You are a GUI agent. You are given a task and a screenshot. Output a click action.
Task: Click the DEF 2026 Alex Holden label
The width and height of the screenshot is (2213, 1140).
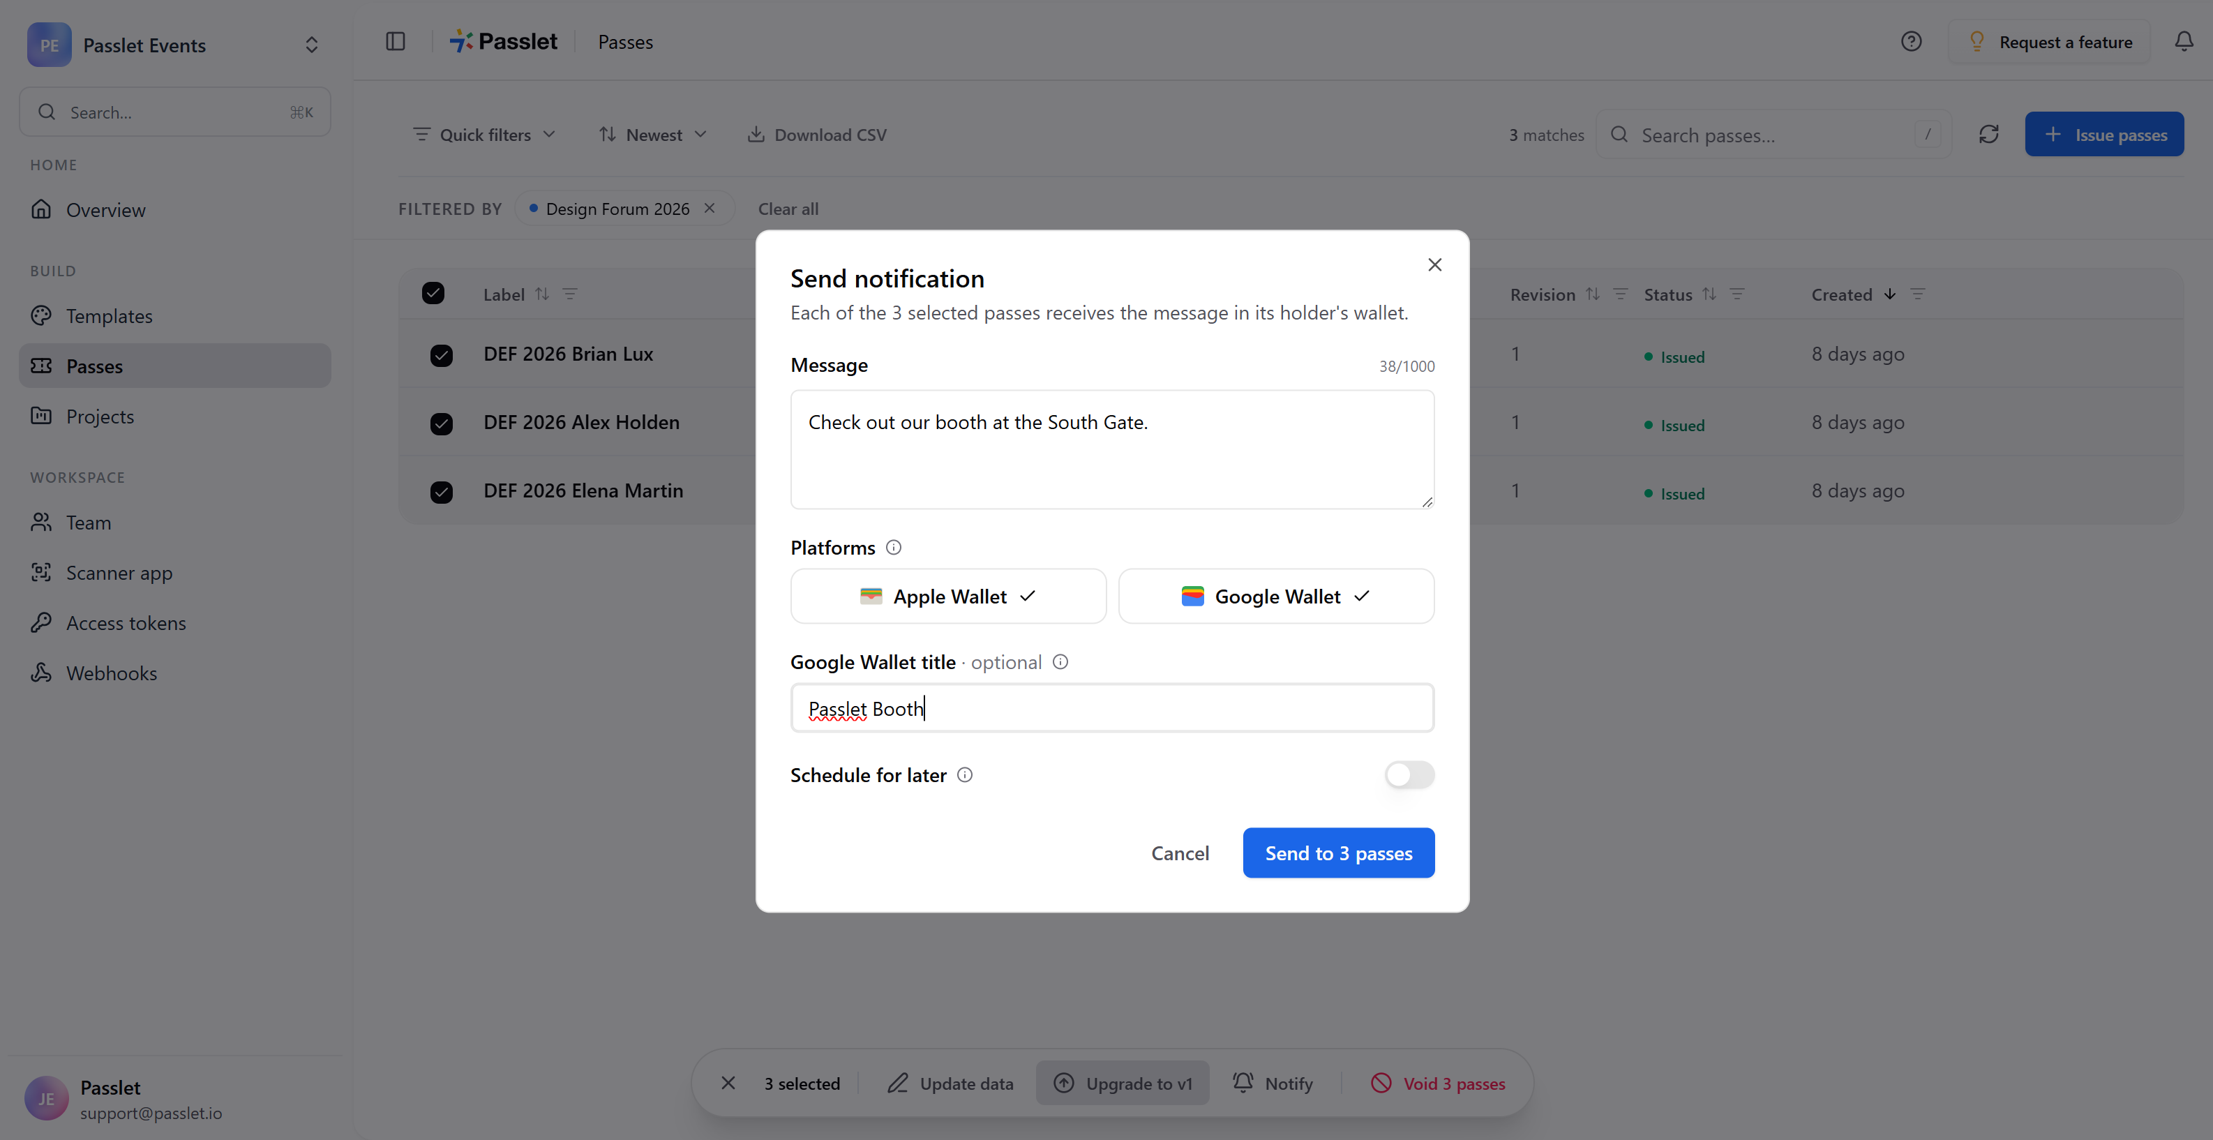pos(580,422)
